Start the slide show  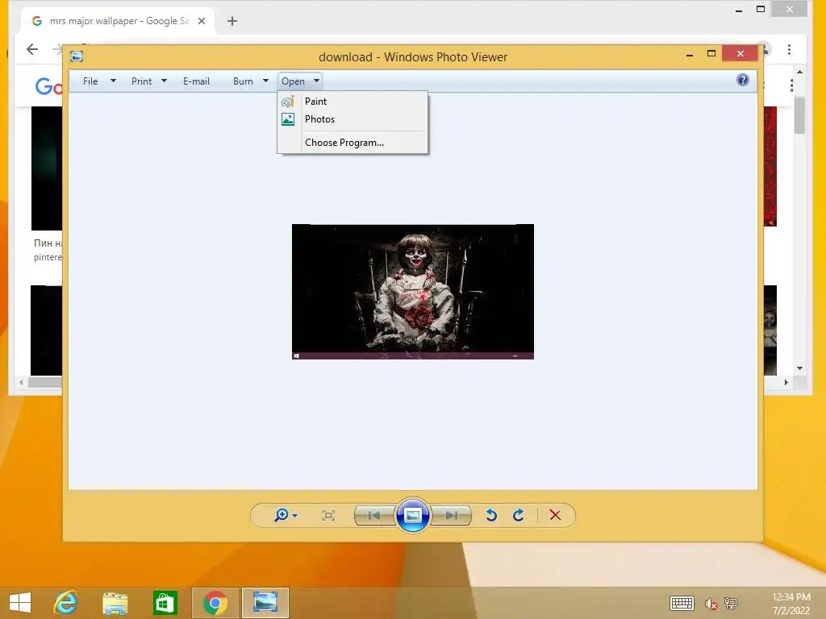point(412,515)
